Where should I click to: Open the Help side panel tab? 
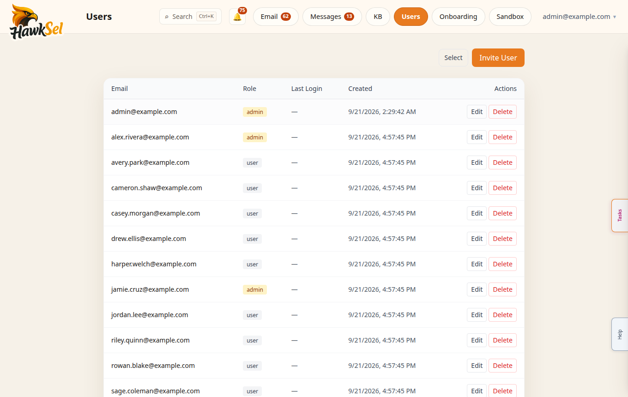620,334
